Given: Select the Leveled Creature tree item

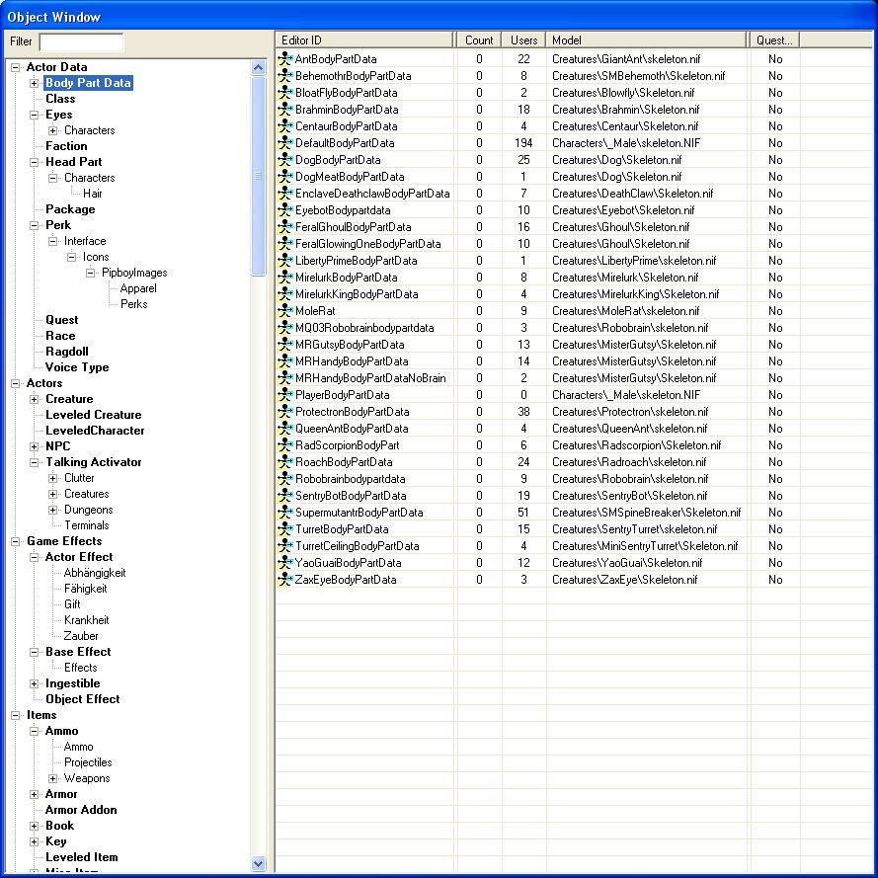Looking at the screenshot, I should coord(94,415).
